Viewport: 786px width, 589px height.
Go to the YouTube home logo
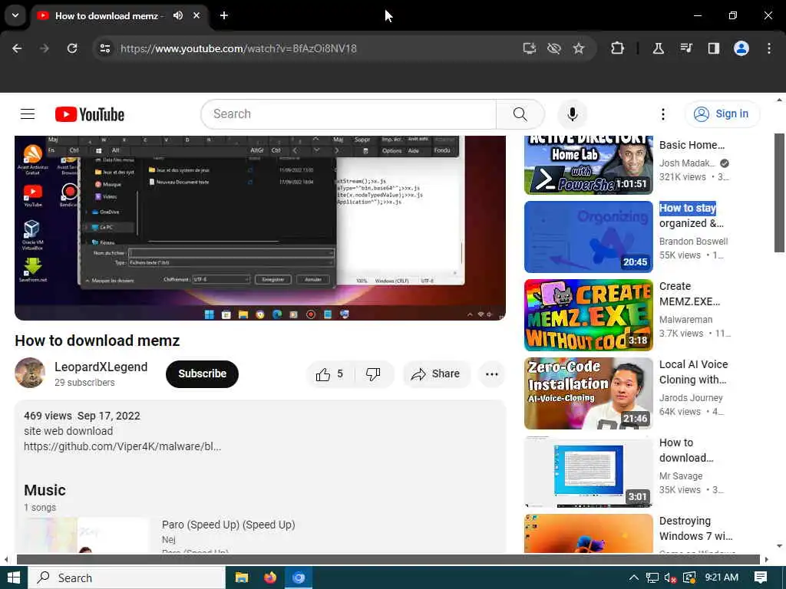(90, 114)
